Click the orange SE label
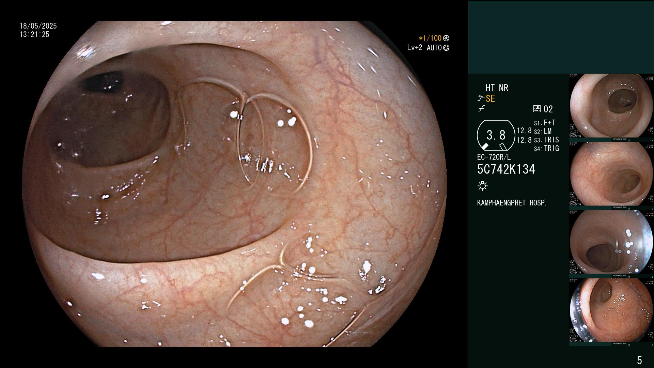The height and width of the screenshot is (368, 654). click(x=490, y=98)
